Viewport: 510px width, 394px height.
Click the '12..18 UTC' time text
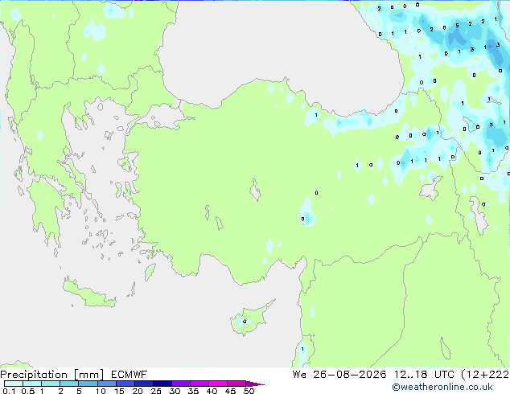(424, 375)
